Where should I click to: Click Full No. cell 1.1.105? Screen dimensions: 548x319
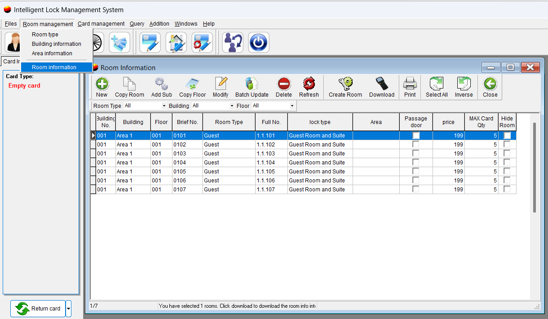tap(271, 172)
